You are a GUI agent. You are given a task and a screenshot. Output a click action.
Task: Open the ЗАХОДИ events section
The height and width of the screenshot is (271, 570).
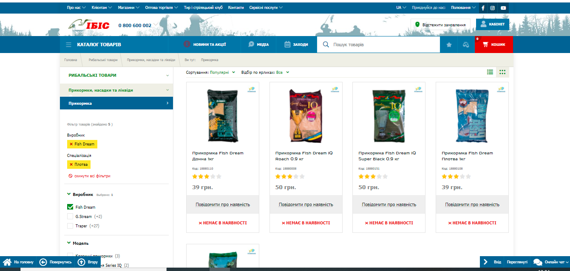(296, 45)
